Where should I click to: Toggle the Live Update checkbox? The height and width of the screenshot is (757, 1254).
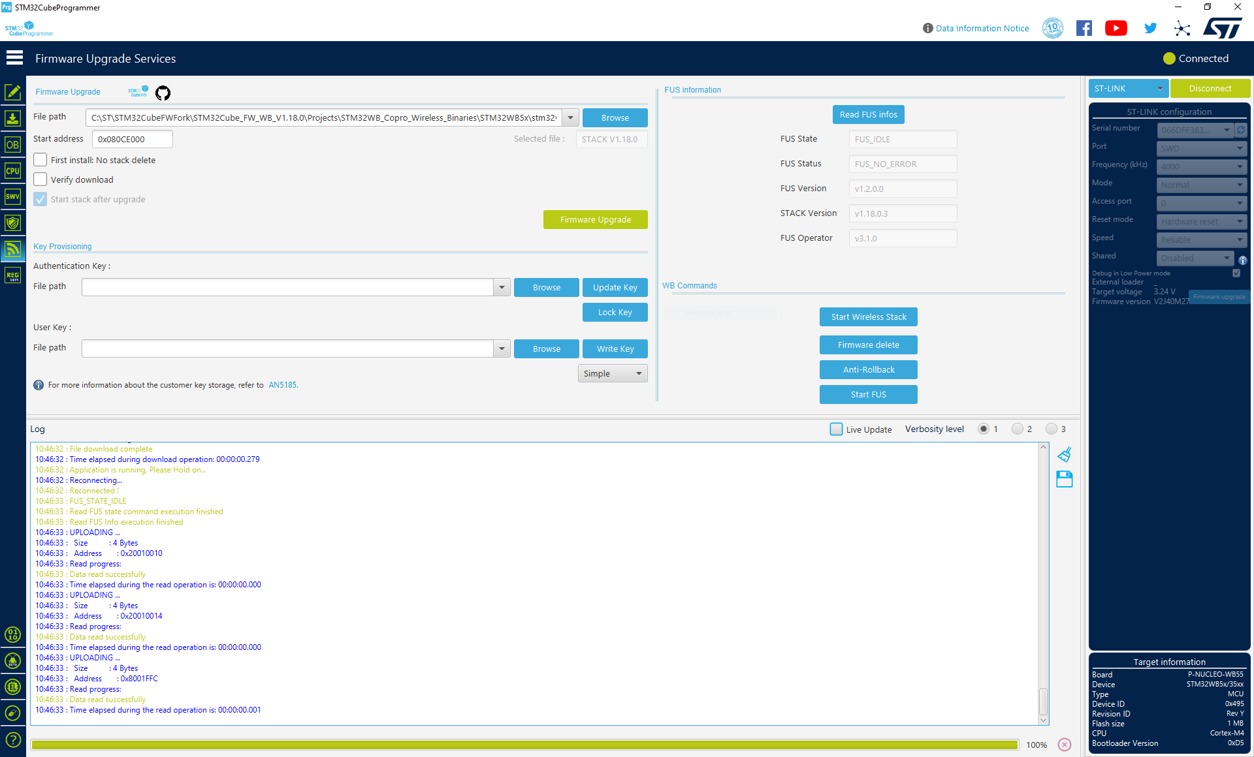pos(836,429)
